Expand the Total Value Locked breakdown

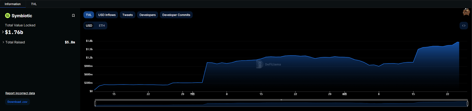point(3,32)
